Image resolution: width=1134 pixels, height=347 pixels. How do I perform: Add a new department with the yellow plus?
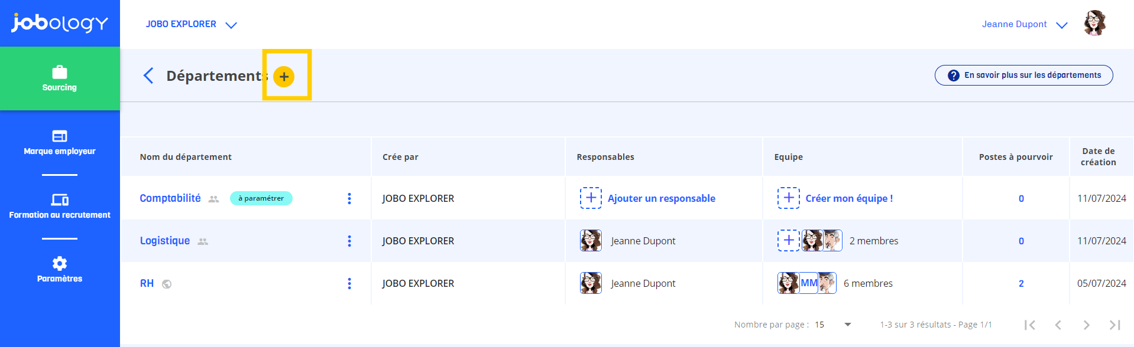click(x=284, y=76)
